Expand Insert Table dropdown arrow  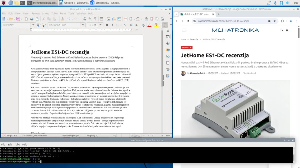click(105, 19)
